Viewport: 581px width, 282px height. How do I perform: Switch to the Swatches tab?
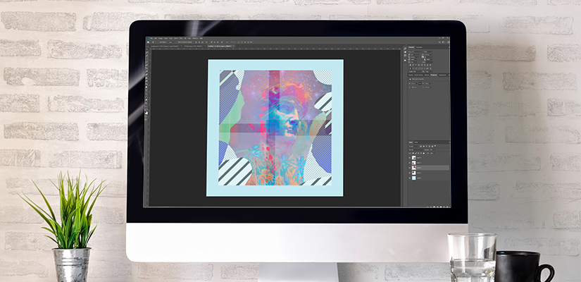(411, 75)
